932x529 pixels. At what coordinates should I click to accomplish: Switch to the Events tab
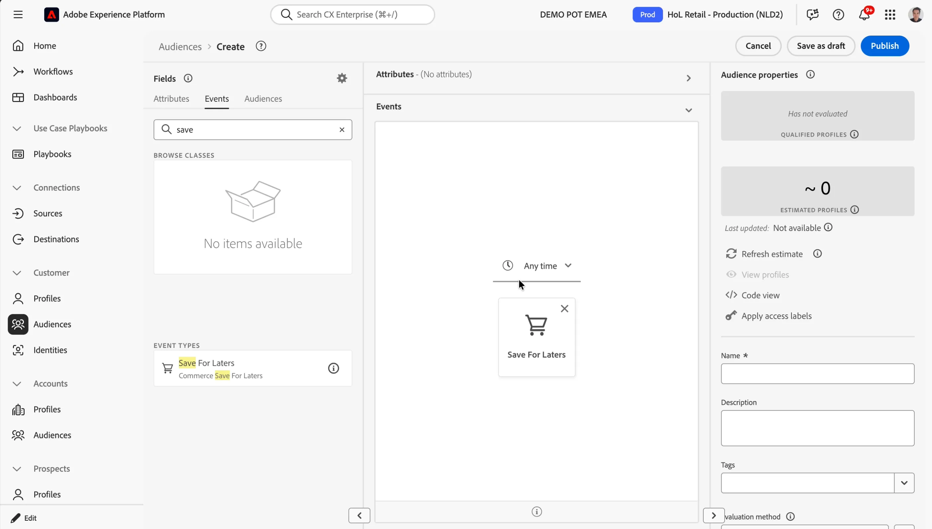217,98
